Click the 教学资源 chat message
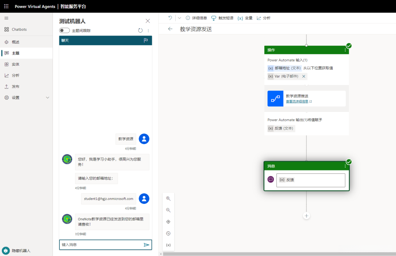This screenshot has height=256, width=396. point(126,139)
